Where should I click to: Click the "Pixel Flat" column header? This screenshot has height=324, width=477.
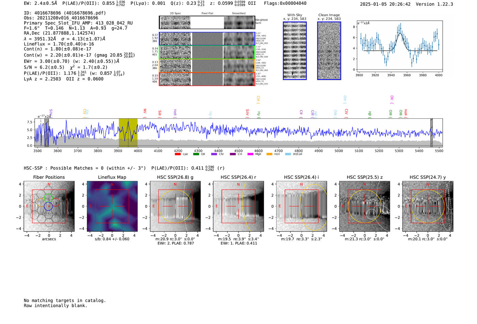[x=207, y=13]
